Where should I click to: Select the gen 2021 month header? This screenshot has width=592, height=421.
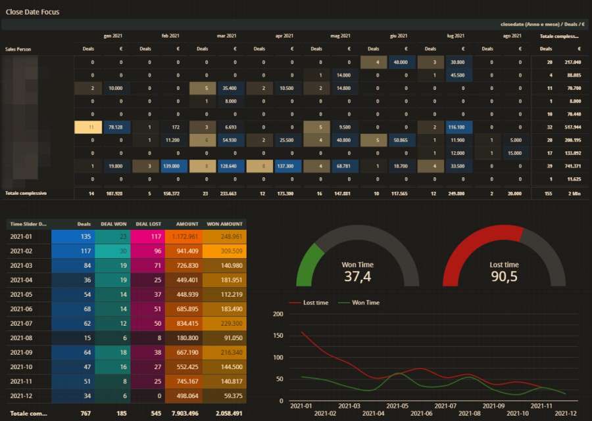click(112, 36)
